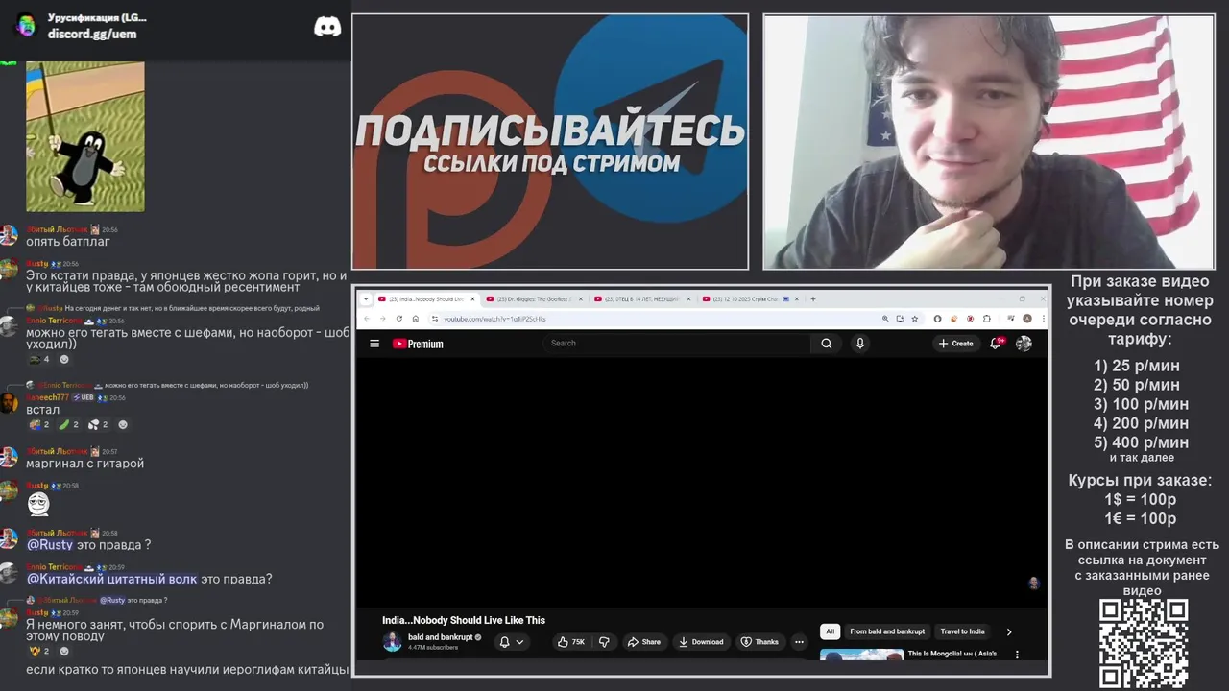This screenshot has width=1229, height=691.
Task: Go forward in the browser
Action: [382, 319]
